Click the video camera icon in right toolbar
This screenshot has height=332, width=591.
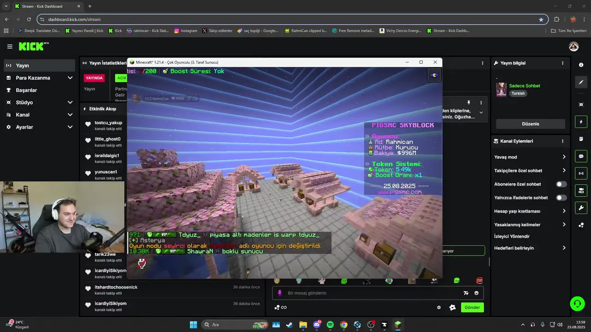click(581, 190)
